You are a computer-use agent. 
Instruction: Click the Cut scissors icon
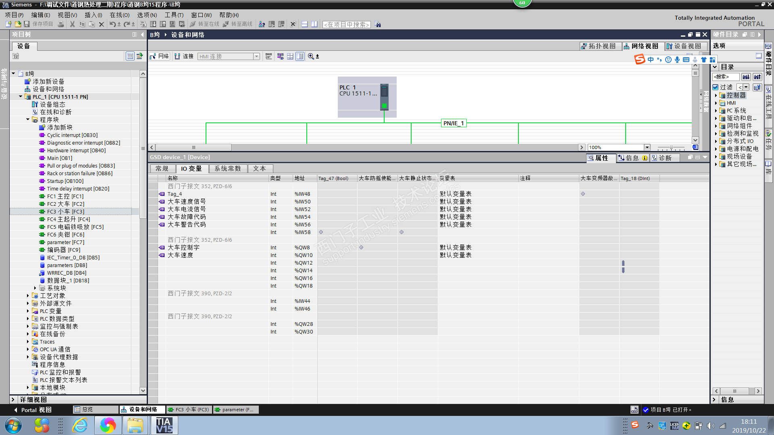(72, 24)
